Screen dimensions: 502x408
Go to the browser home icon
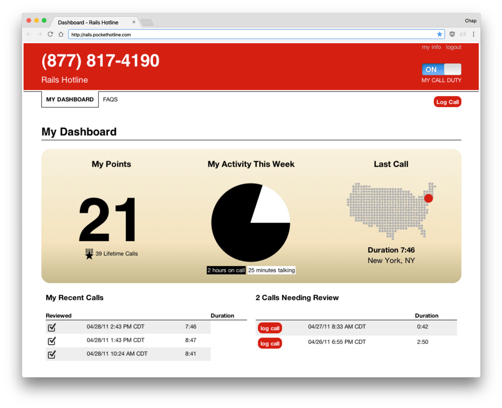[x=61, y=34]
